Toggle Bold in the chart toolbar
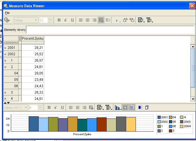Screen dimensions: 196x141 point(49,107)
